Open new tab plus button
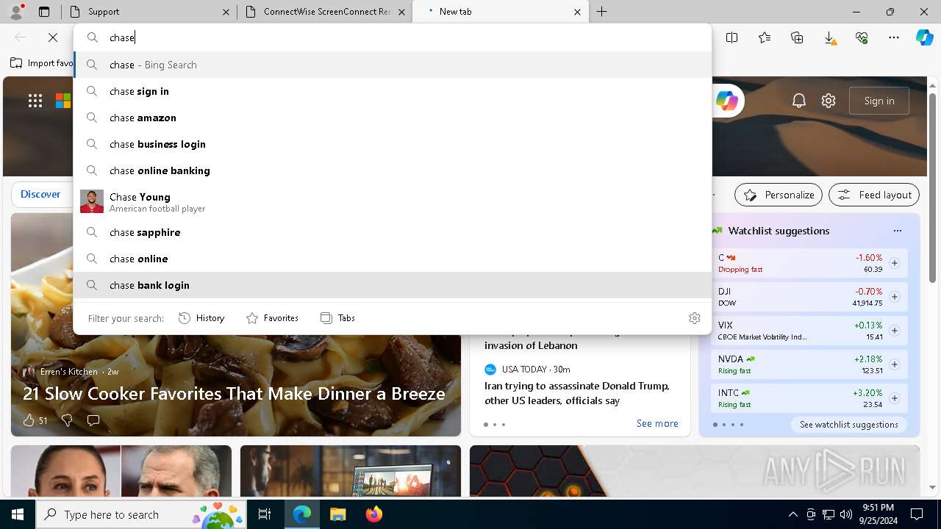Viewport: 941px width, 529px height. click(x=601, y=12)
